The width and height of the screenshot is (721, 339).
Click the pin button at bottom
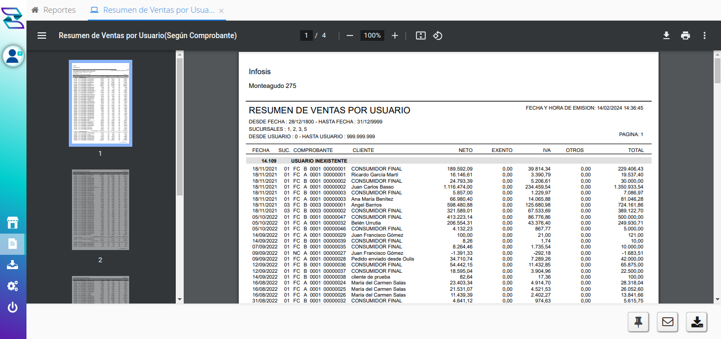639,322
